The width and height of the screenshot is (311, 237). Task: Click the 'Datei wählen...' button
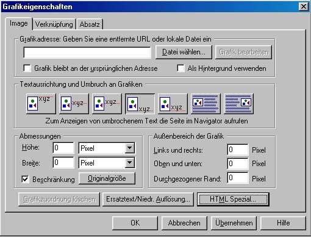tap(184, 53)
